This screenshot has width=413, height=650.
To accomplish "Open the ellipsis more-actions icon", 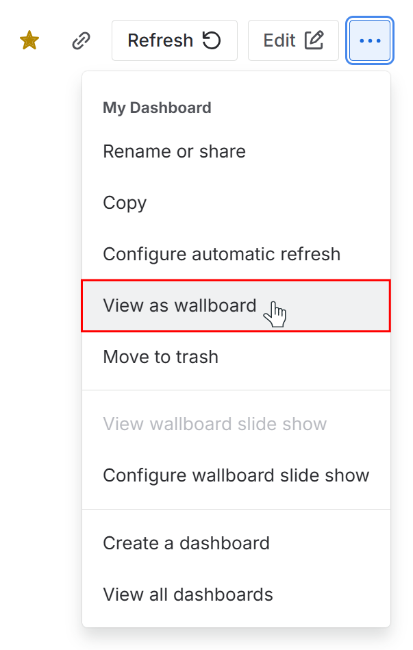I will click(369, 40).
